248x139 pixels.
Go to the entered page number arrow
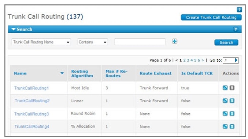(236, 60)
